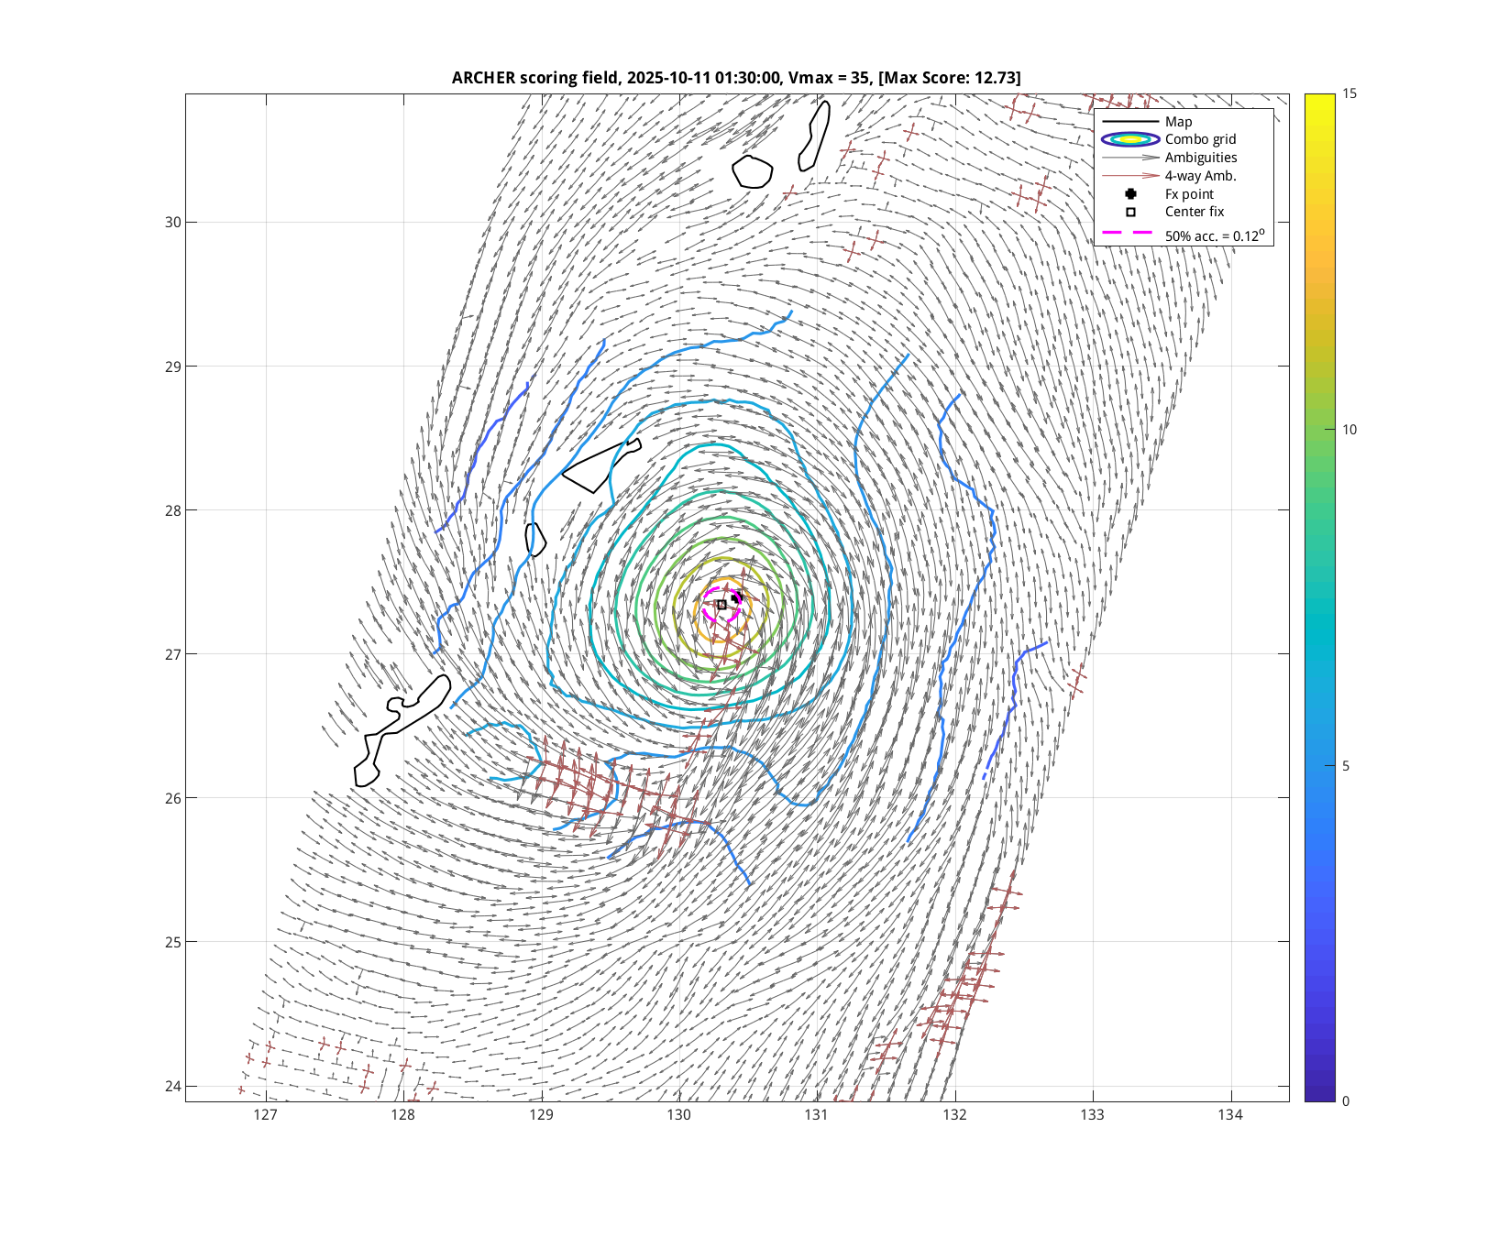The width and height of the screenshot is (1509, 1237).
Task: Click the colorbar at value 10
Action: [1319, 430]
